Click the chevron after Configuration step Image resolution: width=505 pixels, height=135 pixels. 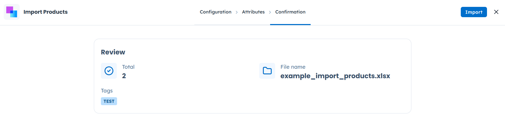coord(237,12)
